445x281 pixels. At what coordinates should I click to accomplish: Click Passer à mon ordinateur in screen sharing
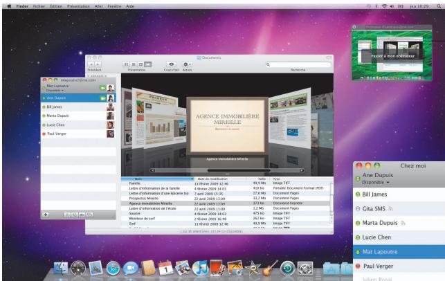pyautogui.click(x=393, y=56)
